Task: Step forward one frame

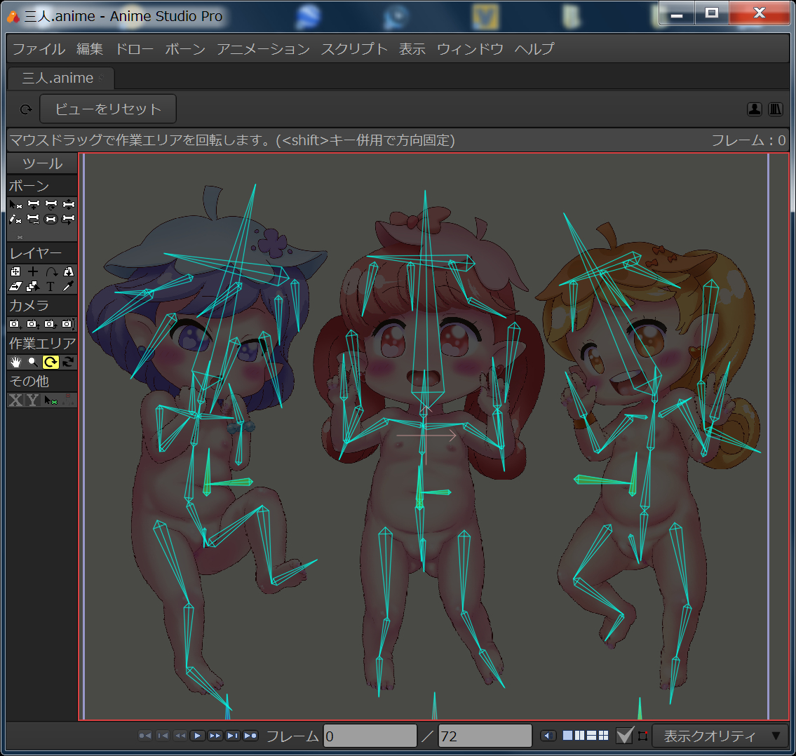Action: 215,735
